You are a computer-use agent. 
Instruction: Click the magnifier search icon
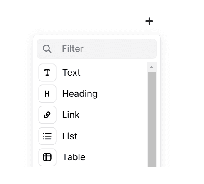pos(47,49)
